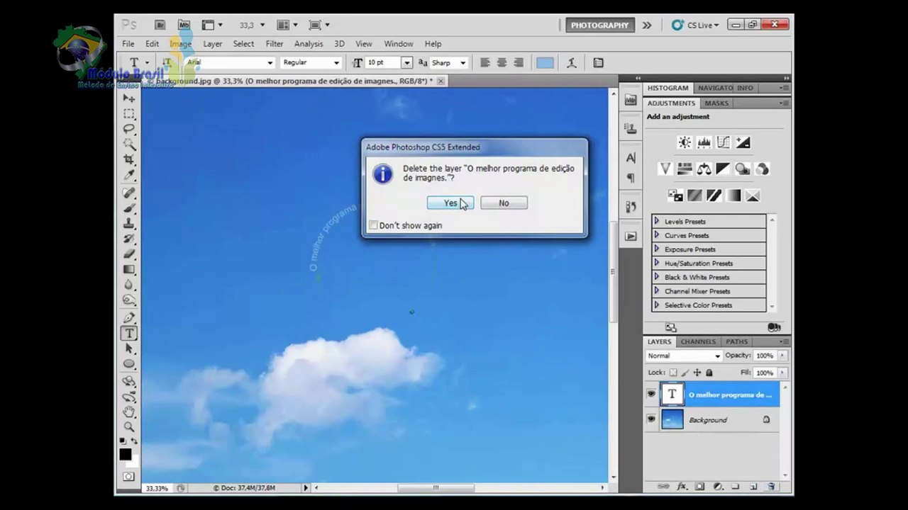
Task: Select the Hand tool
Action: click(x=129, y=412)
